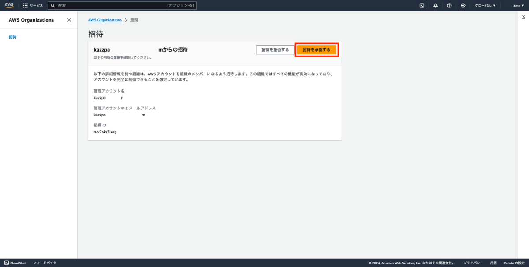Open 用語 link in footer
Screen dimensions: 529x267
(493, 263)
